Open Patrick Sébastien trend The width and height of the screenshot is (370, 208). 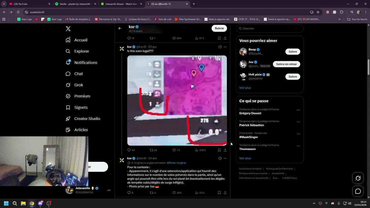(x=251, y=125)
